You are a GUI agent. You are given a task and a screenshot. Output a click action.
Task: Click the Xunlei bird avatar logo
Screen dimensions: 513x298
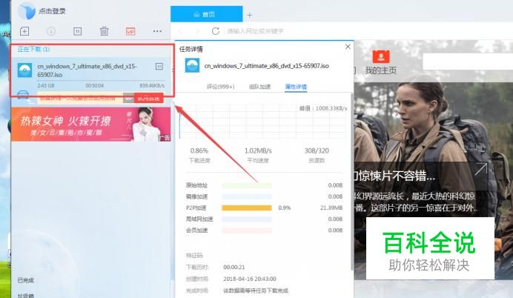(x=26, y=11)
